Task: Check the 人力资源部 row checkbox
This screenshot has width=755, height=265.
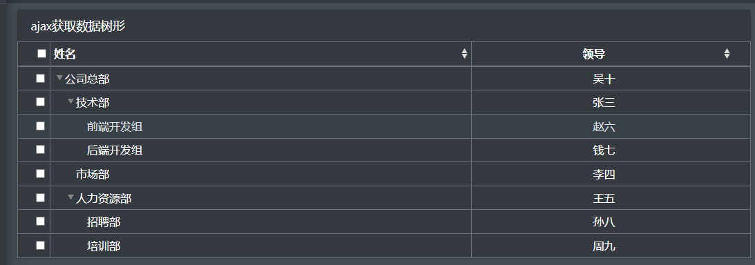Action: pos(41,197)
